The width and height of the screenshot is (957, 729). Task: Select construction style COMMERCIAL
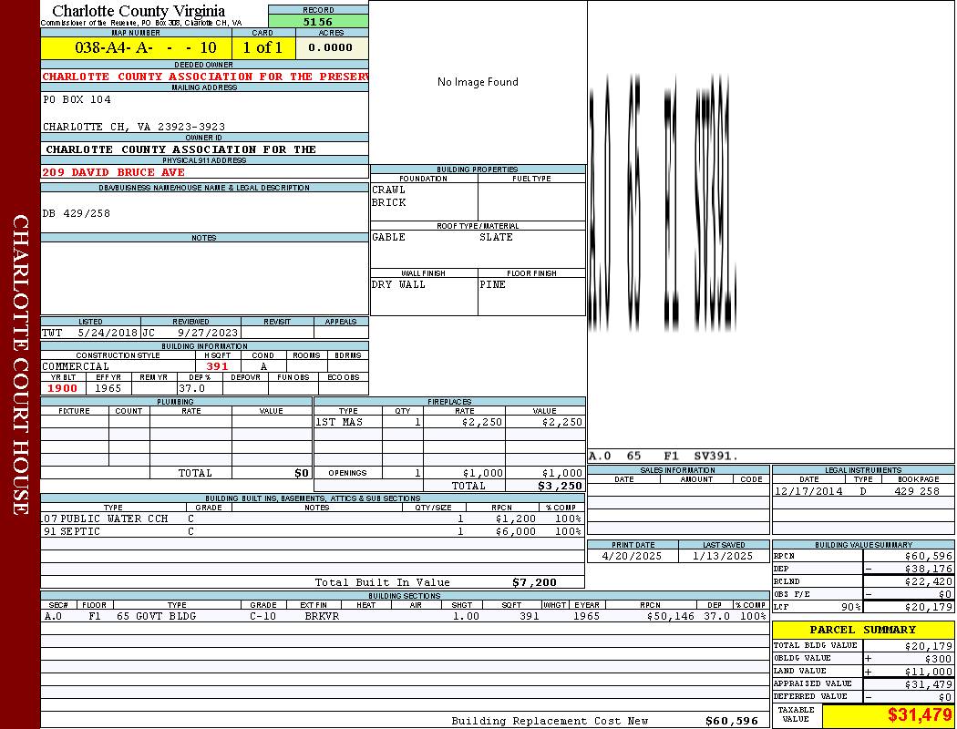coord(76,366)
